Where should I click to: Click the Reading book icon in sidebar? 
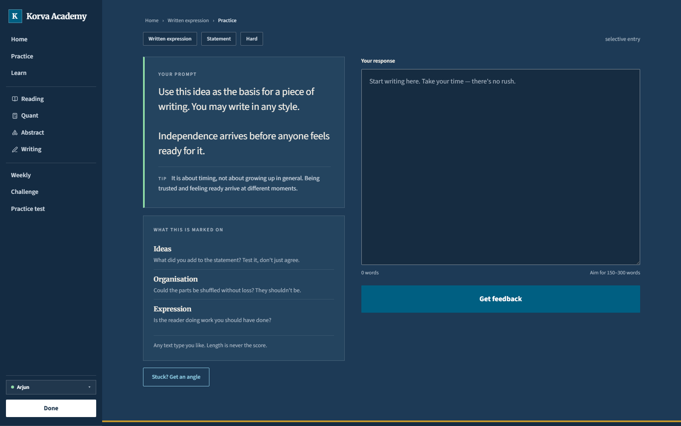pos(15,99)
